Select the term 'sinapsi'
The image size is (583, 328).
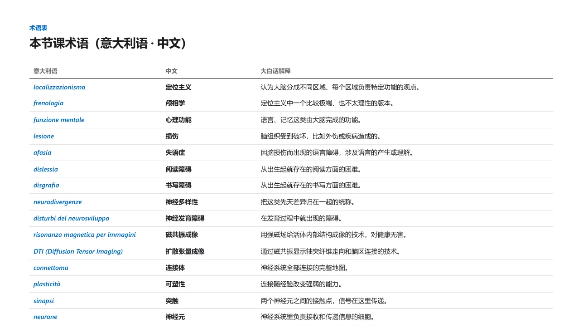pyautogui.click(x=43, y=301)
